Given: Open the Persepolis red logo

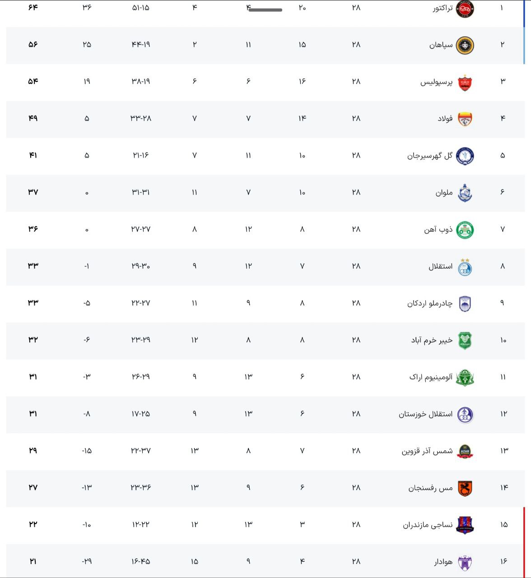Looking at the screenshot, I should tap(465, 82).
